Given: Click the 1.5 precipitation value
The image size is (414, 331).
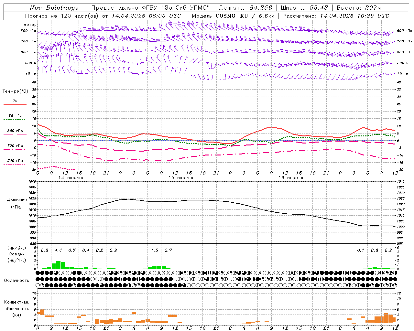Looking at the screenshot, I should pyautogui.click(x=155, y=251).
